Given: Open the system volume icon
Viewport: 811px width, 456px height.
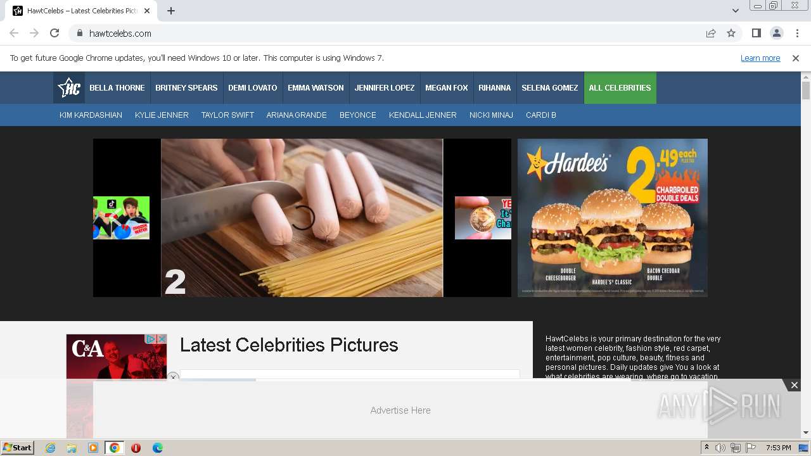Looking at the screenshot, I should [x=720, y=448].
